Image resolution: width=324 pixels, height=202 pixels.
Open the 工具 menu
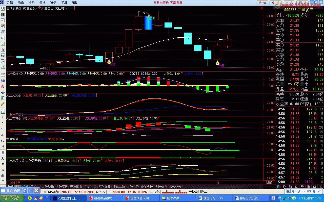coord(64,3)
